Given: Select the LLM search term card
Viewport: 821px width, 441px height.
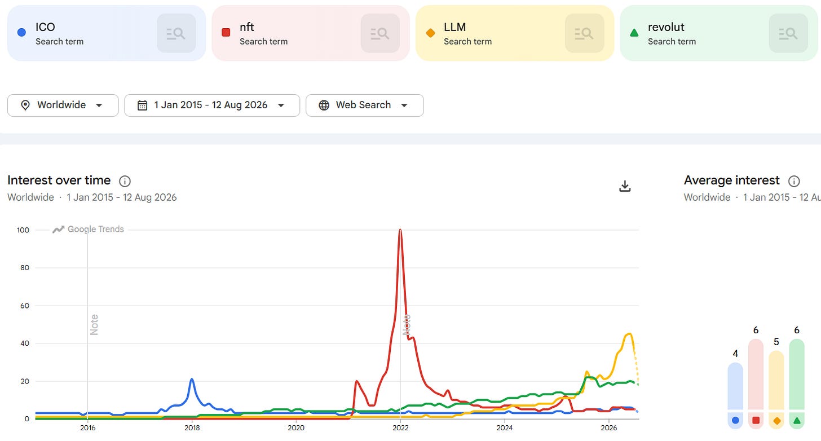Looking at the screenshot, I should coord(515,33).
